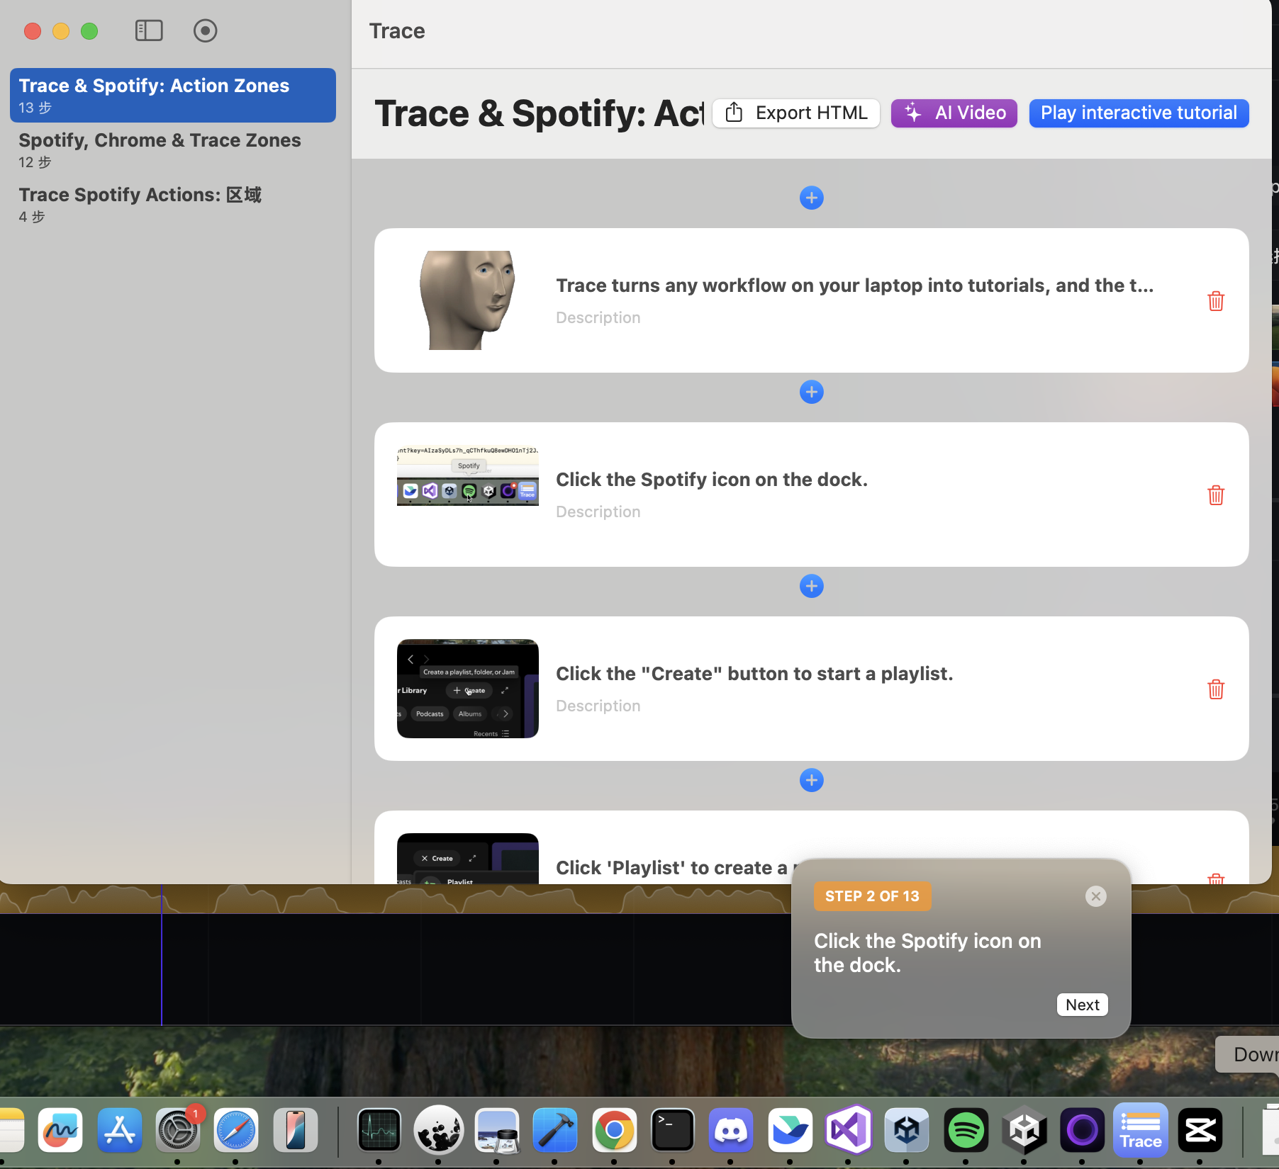Close the Step 2 of 13 tutorial popup

coord(1095,896)
